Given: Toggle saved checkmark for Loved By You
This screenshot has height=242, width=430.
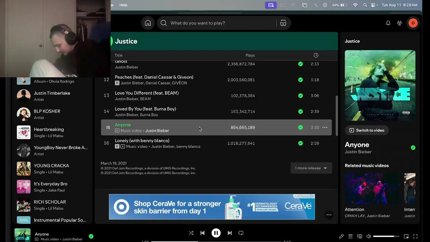Looking at the screenshot, I should (x=300, y=111).
